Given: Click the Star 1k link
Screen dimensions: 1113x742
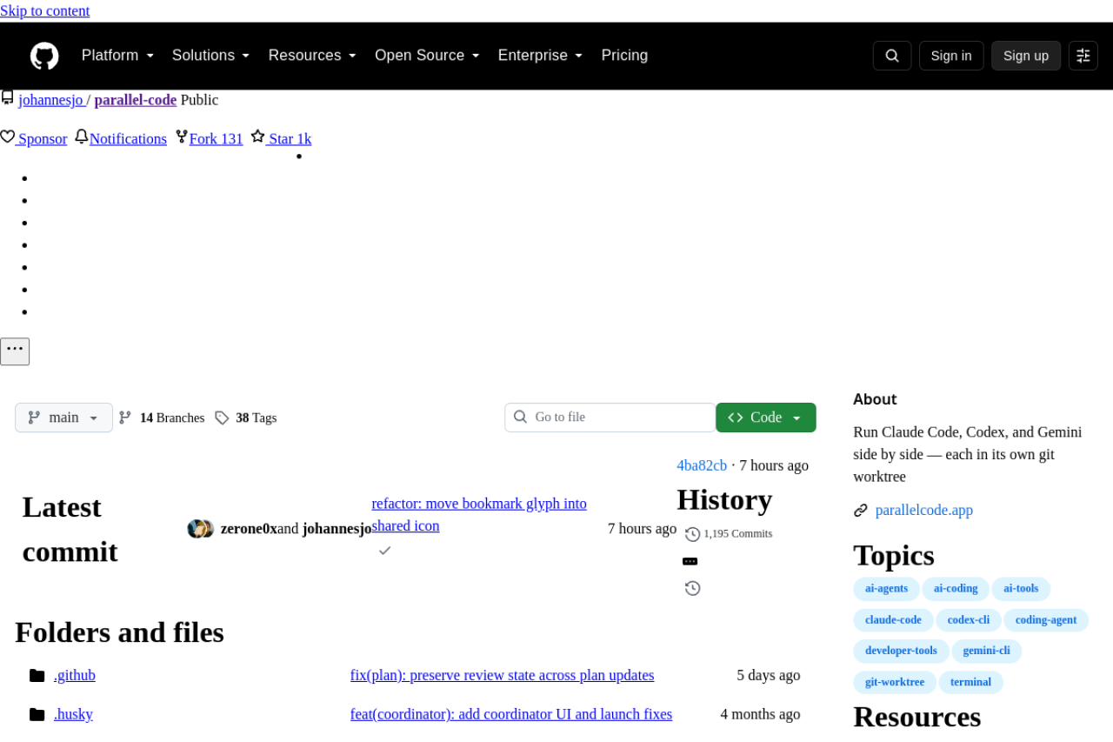Looking at the screenshot, I should pos(290,138).
